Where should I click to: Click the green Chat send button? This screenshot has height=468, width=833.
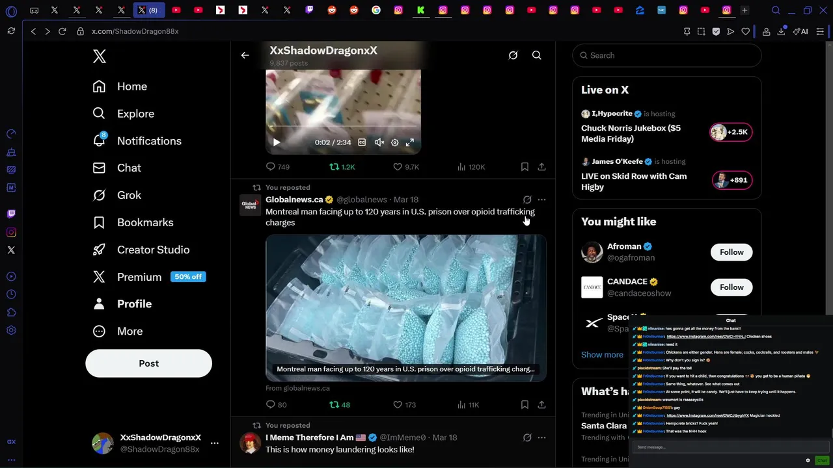[x=822, y=460]
